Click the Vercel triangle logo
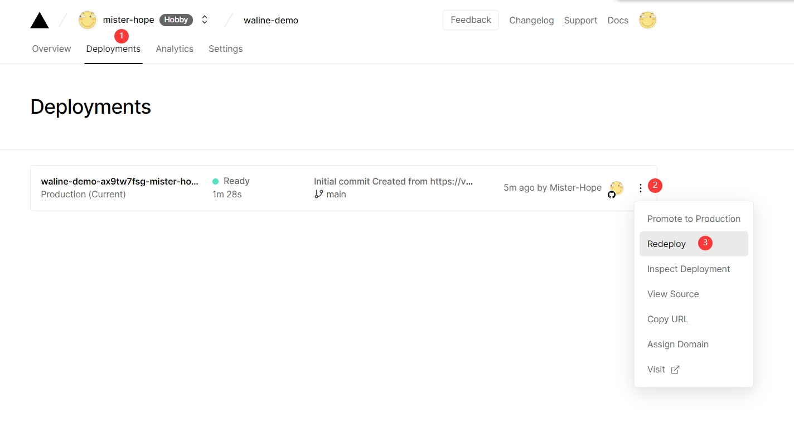The image size is (794, 441). (40, 21)
